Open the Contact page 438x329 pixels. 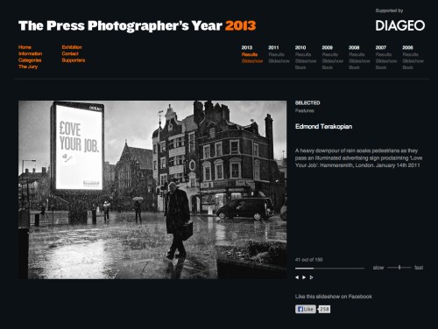70,53
